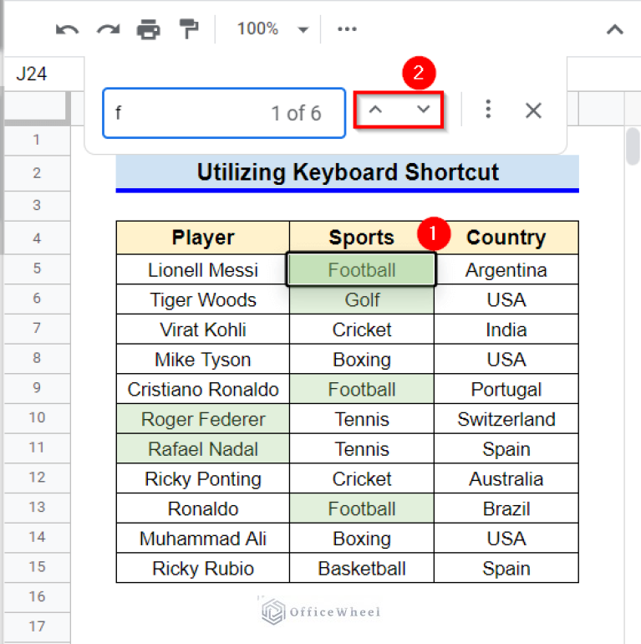Collapse the menus with the top-right chevron

point(615,29)
